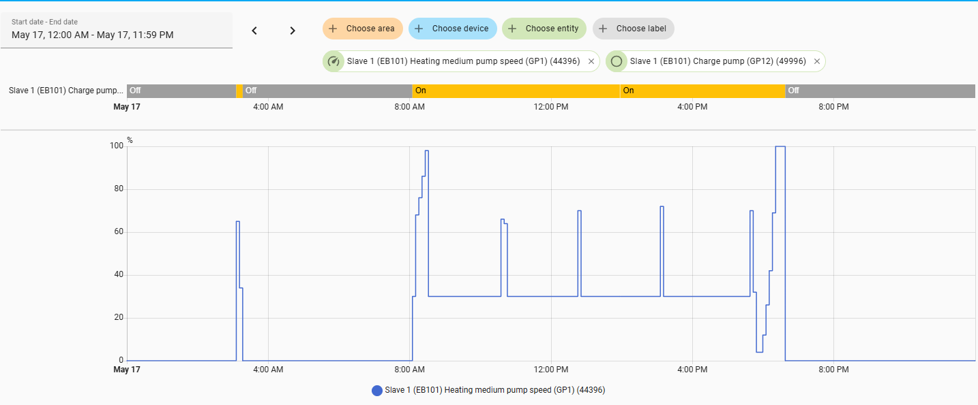Open the Choose label picker
The image size is (978, 405).
[634, 29]
